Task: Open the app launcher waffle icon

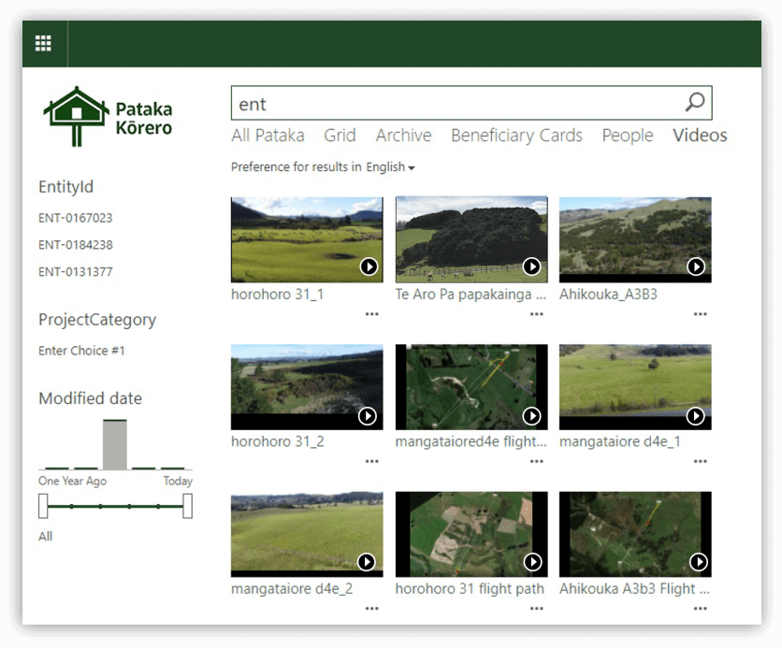Action: pos(43,43)
